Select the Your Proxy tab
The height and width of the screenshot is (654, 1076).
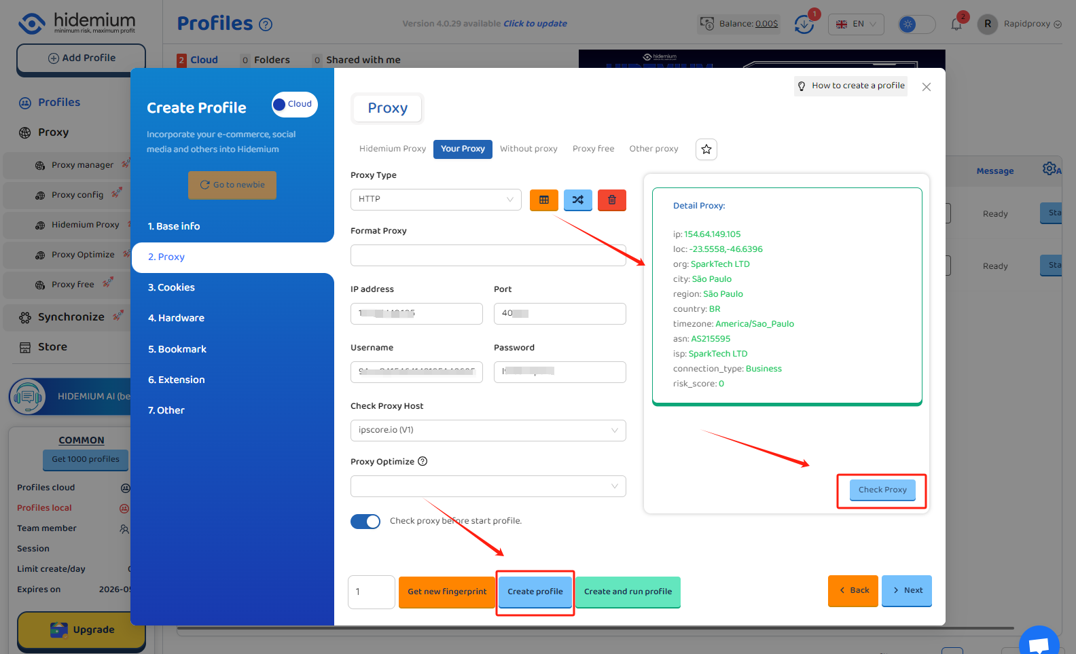click(x=463, y=149)
